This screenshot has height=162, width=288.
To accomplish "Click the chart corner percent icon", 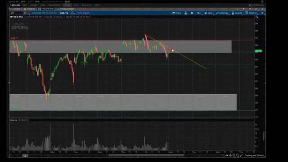I will click(x=257, y=17).
